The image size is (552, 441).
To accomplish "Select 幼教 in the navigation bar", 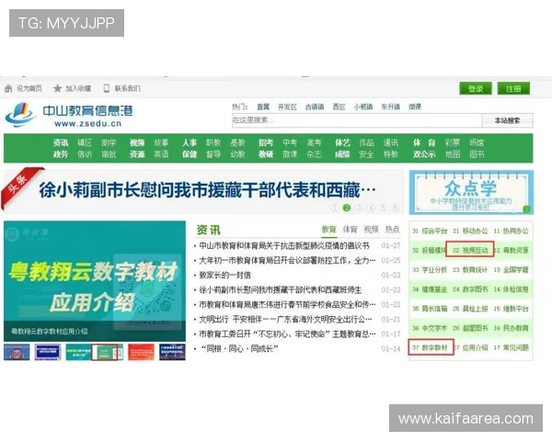I will coord(237,154).
